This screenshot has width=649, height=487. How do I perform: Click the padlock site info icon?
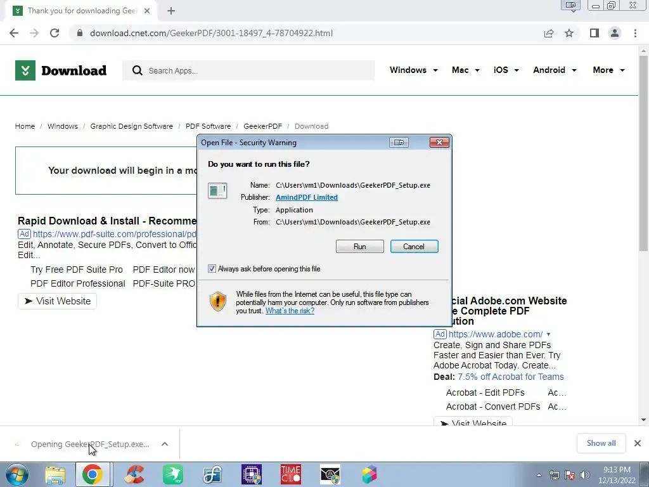pyautogui.click(x=80, y=33)
